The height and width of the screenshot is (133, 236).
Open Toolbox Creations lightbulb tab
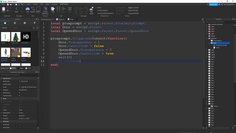pos(34,23)
